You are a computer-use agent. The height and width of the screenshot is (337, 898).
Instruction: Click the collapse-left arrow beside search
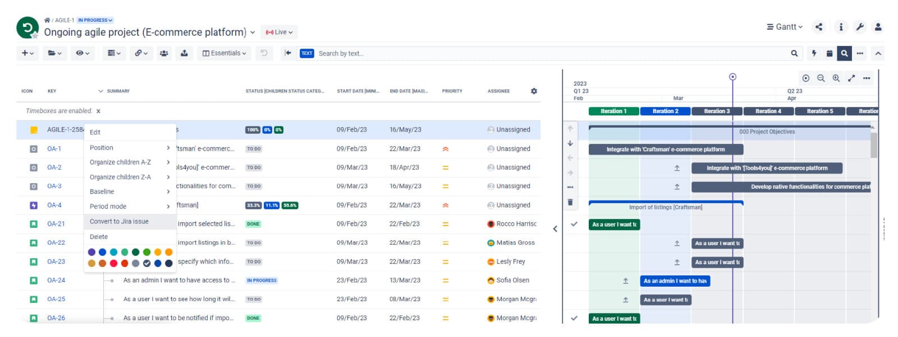click(x=288, y=53)
